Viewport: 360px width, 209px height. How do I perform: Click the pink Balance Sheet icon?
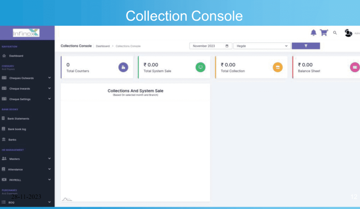[355, 67]
